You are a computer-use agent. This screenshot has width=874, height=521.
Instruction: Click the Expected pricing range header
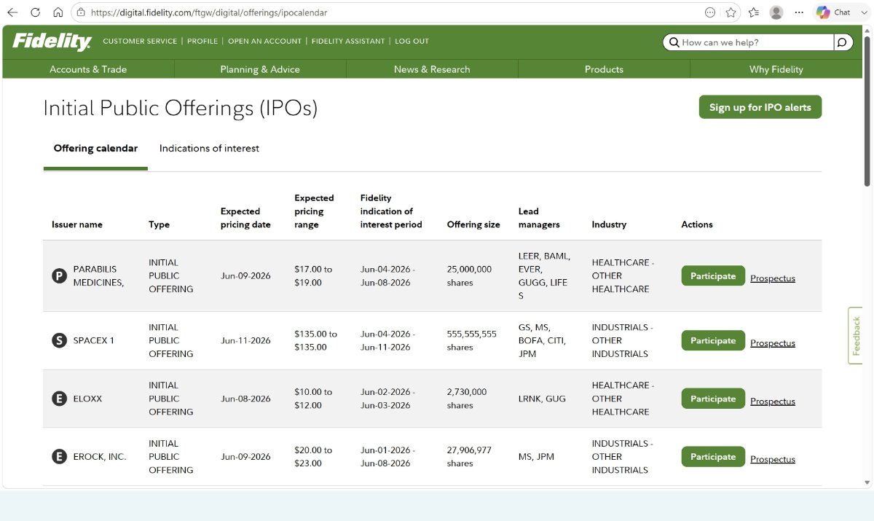tap(314, 211)
